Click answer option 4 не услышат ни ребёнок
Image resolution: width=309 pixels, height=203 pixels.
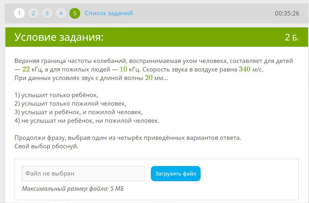click(x=87, y=120)
